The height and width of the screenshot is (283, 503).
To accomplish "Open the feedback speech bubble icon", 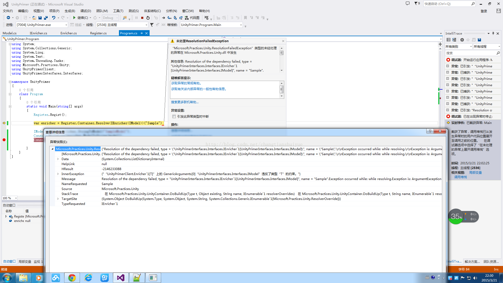I will coord(407,3).
